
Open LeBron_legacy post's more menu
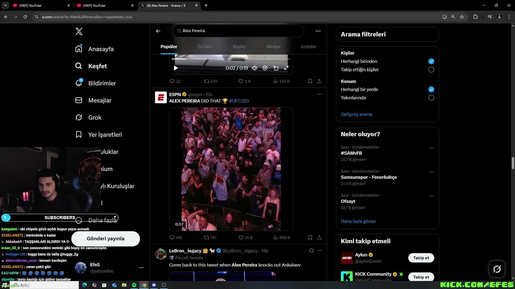[319, 250]
